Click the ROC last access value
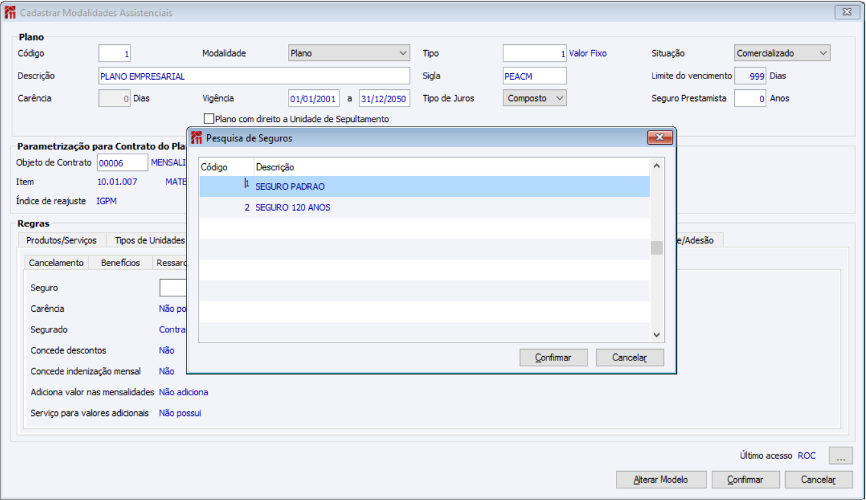The width and height of the screenshot is (866, 500). pos(807,456)
